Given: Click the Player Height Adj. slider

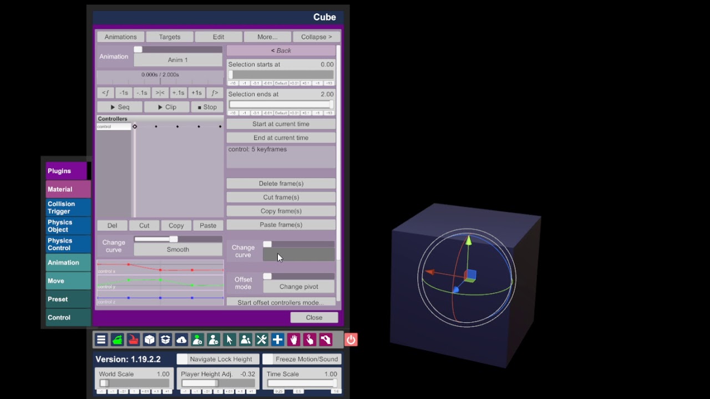Looking at the screenshot, I should click(x=218, y=383).
